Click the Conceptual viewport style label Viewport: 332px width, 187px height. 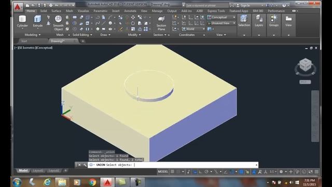pyautogui.click(x=44, y=48)
